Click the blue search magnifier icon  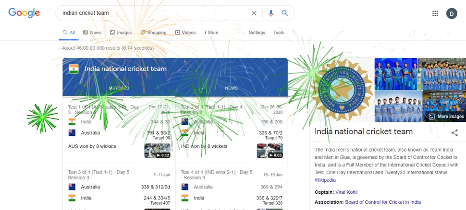point(285,13)
